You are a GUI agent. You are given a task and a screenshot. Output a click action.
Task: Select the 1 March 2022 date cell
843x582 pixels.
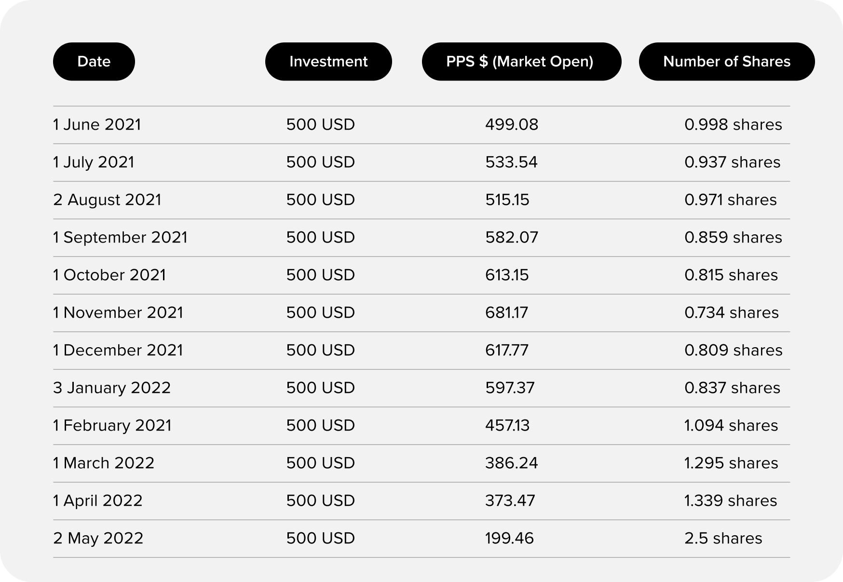coord(104,463)
